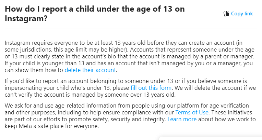Follow the Terms of Use link
Viewport: 262px width, 140px height.
[192, 112]
